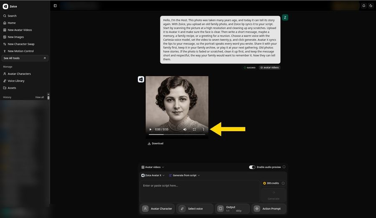The height and width of the screenshot is (218, 376).
Task: Toggle dark mode moon icon
Action: [371, 6]
